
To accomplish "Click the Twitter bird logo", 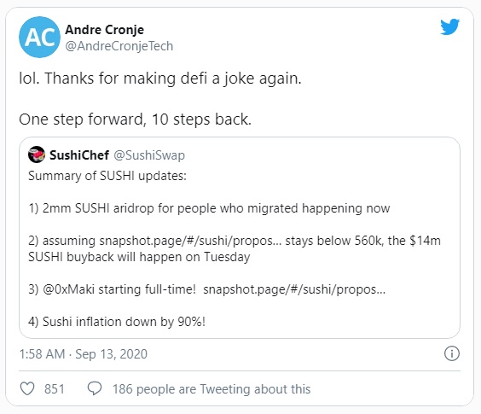I will [449, 27].
